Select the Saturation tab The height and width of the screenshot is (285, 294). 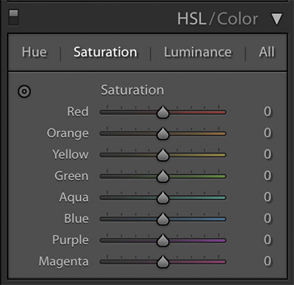[x=105, y=52]
